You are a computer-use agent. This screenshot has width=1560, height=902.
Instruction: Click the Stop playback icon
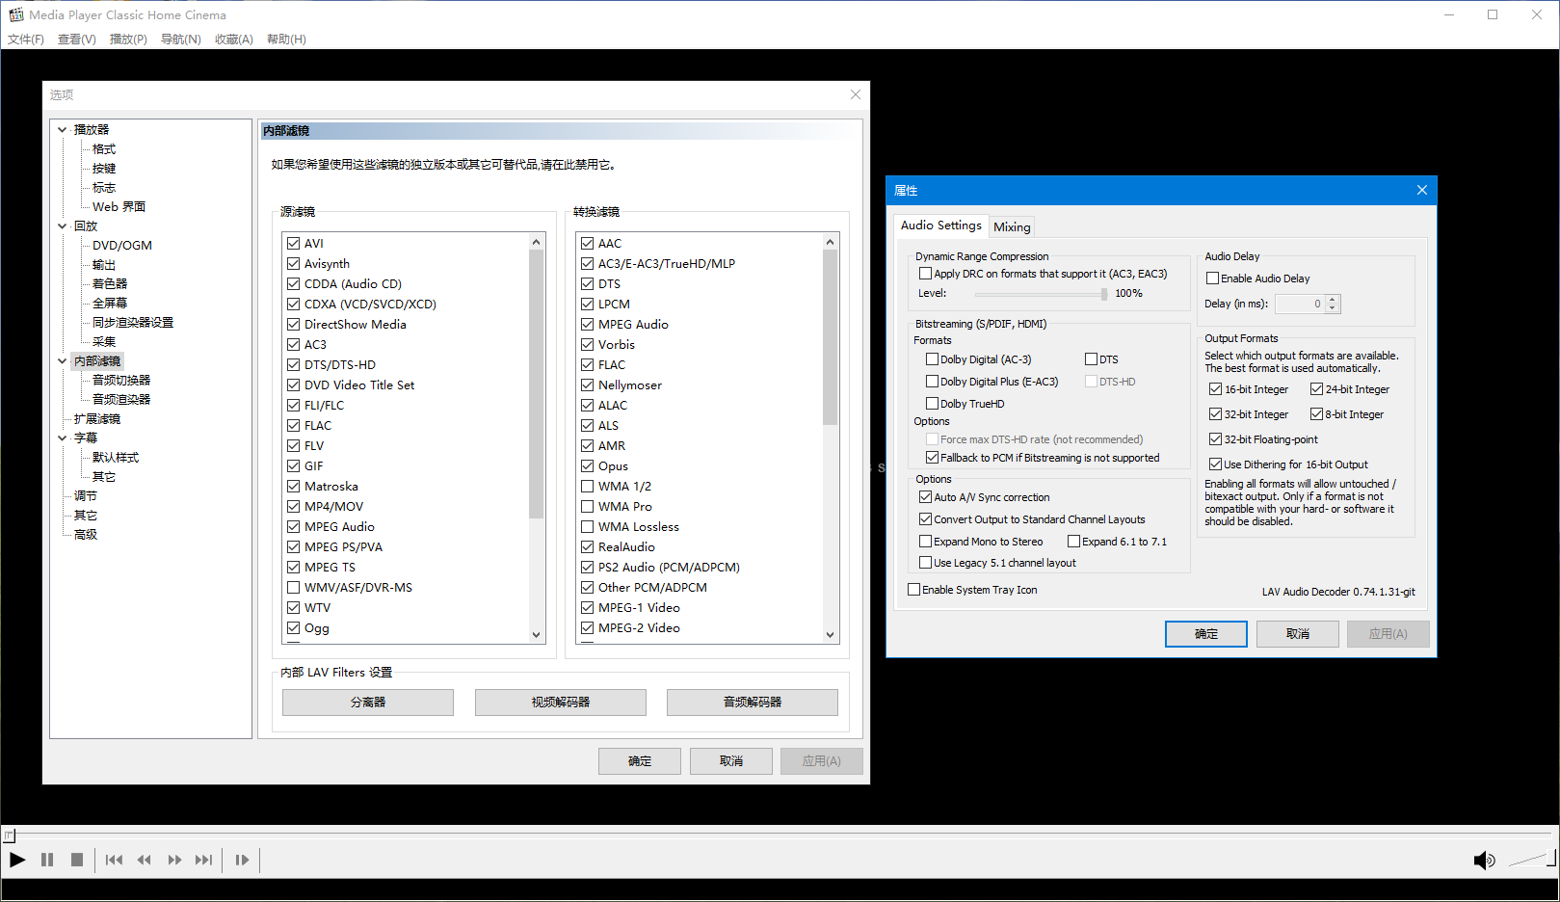[77, 860]
